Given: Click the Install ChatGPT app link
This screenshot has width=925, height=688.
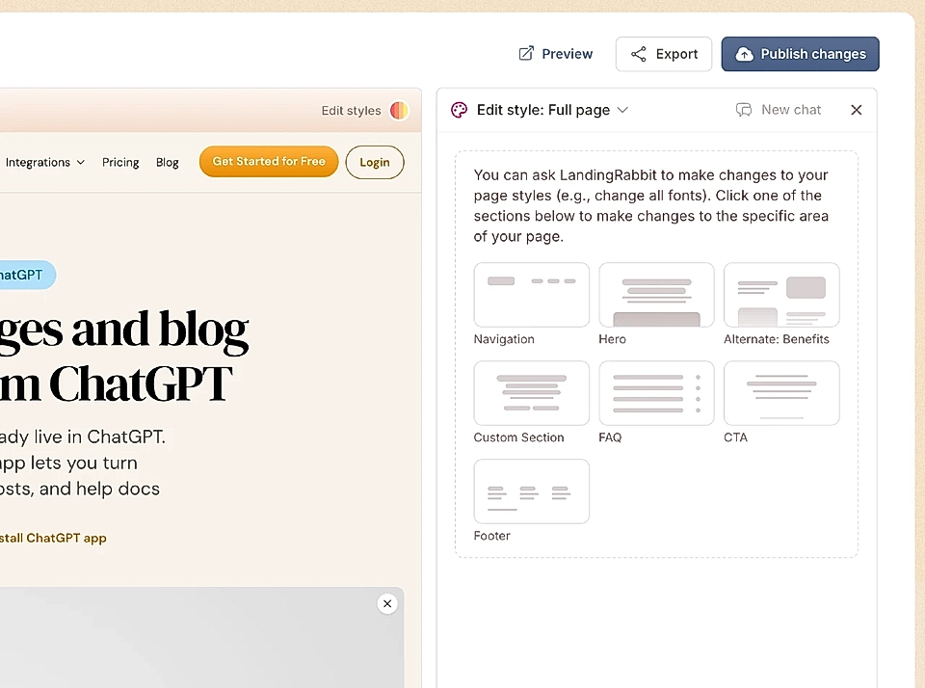Looking at the screenshot, I should pos(53,538).
